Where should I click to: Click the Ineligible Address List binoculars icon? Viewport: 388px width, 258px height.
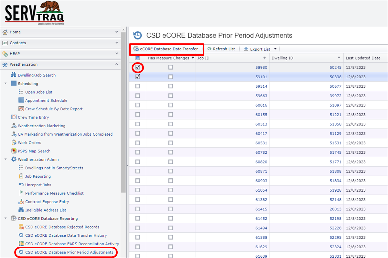point(21,210)
